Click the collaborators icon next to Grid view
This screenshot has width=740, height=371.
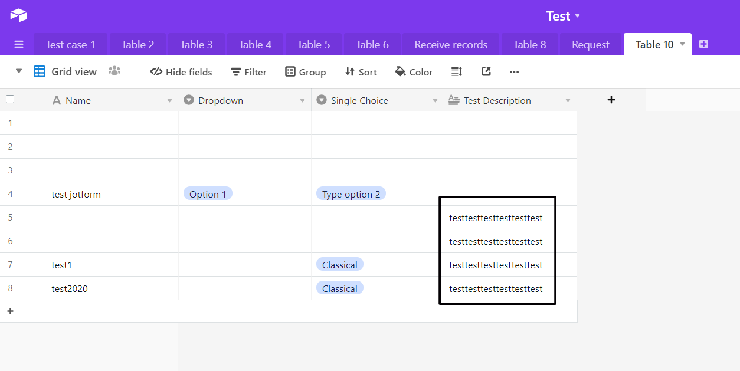tap(114, 71)
